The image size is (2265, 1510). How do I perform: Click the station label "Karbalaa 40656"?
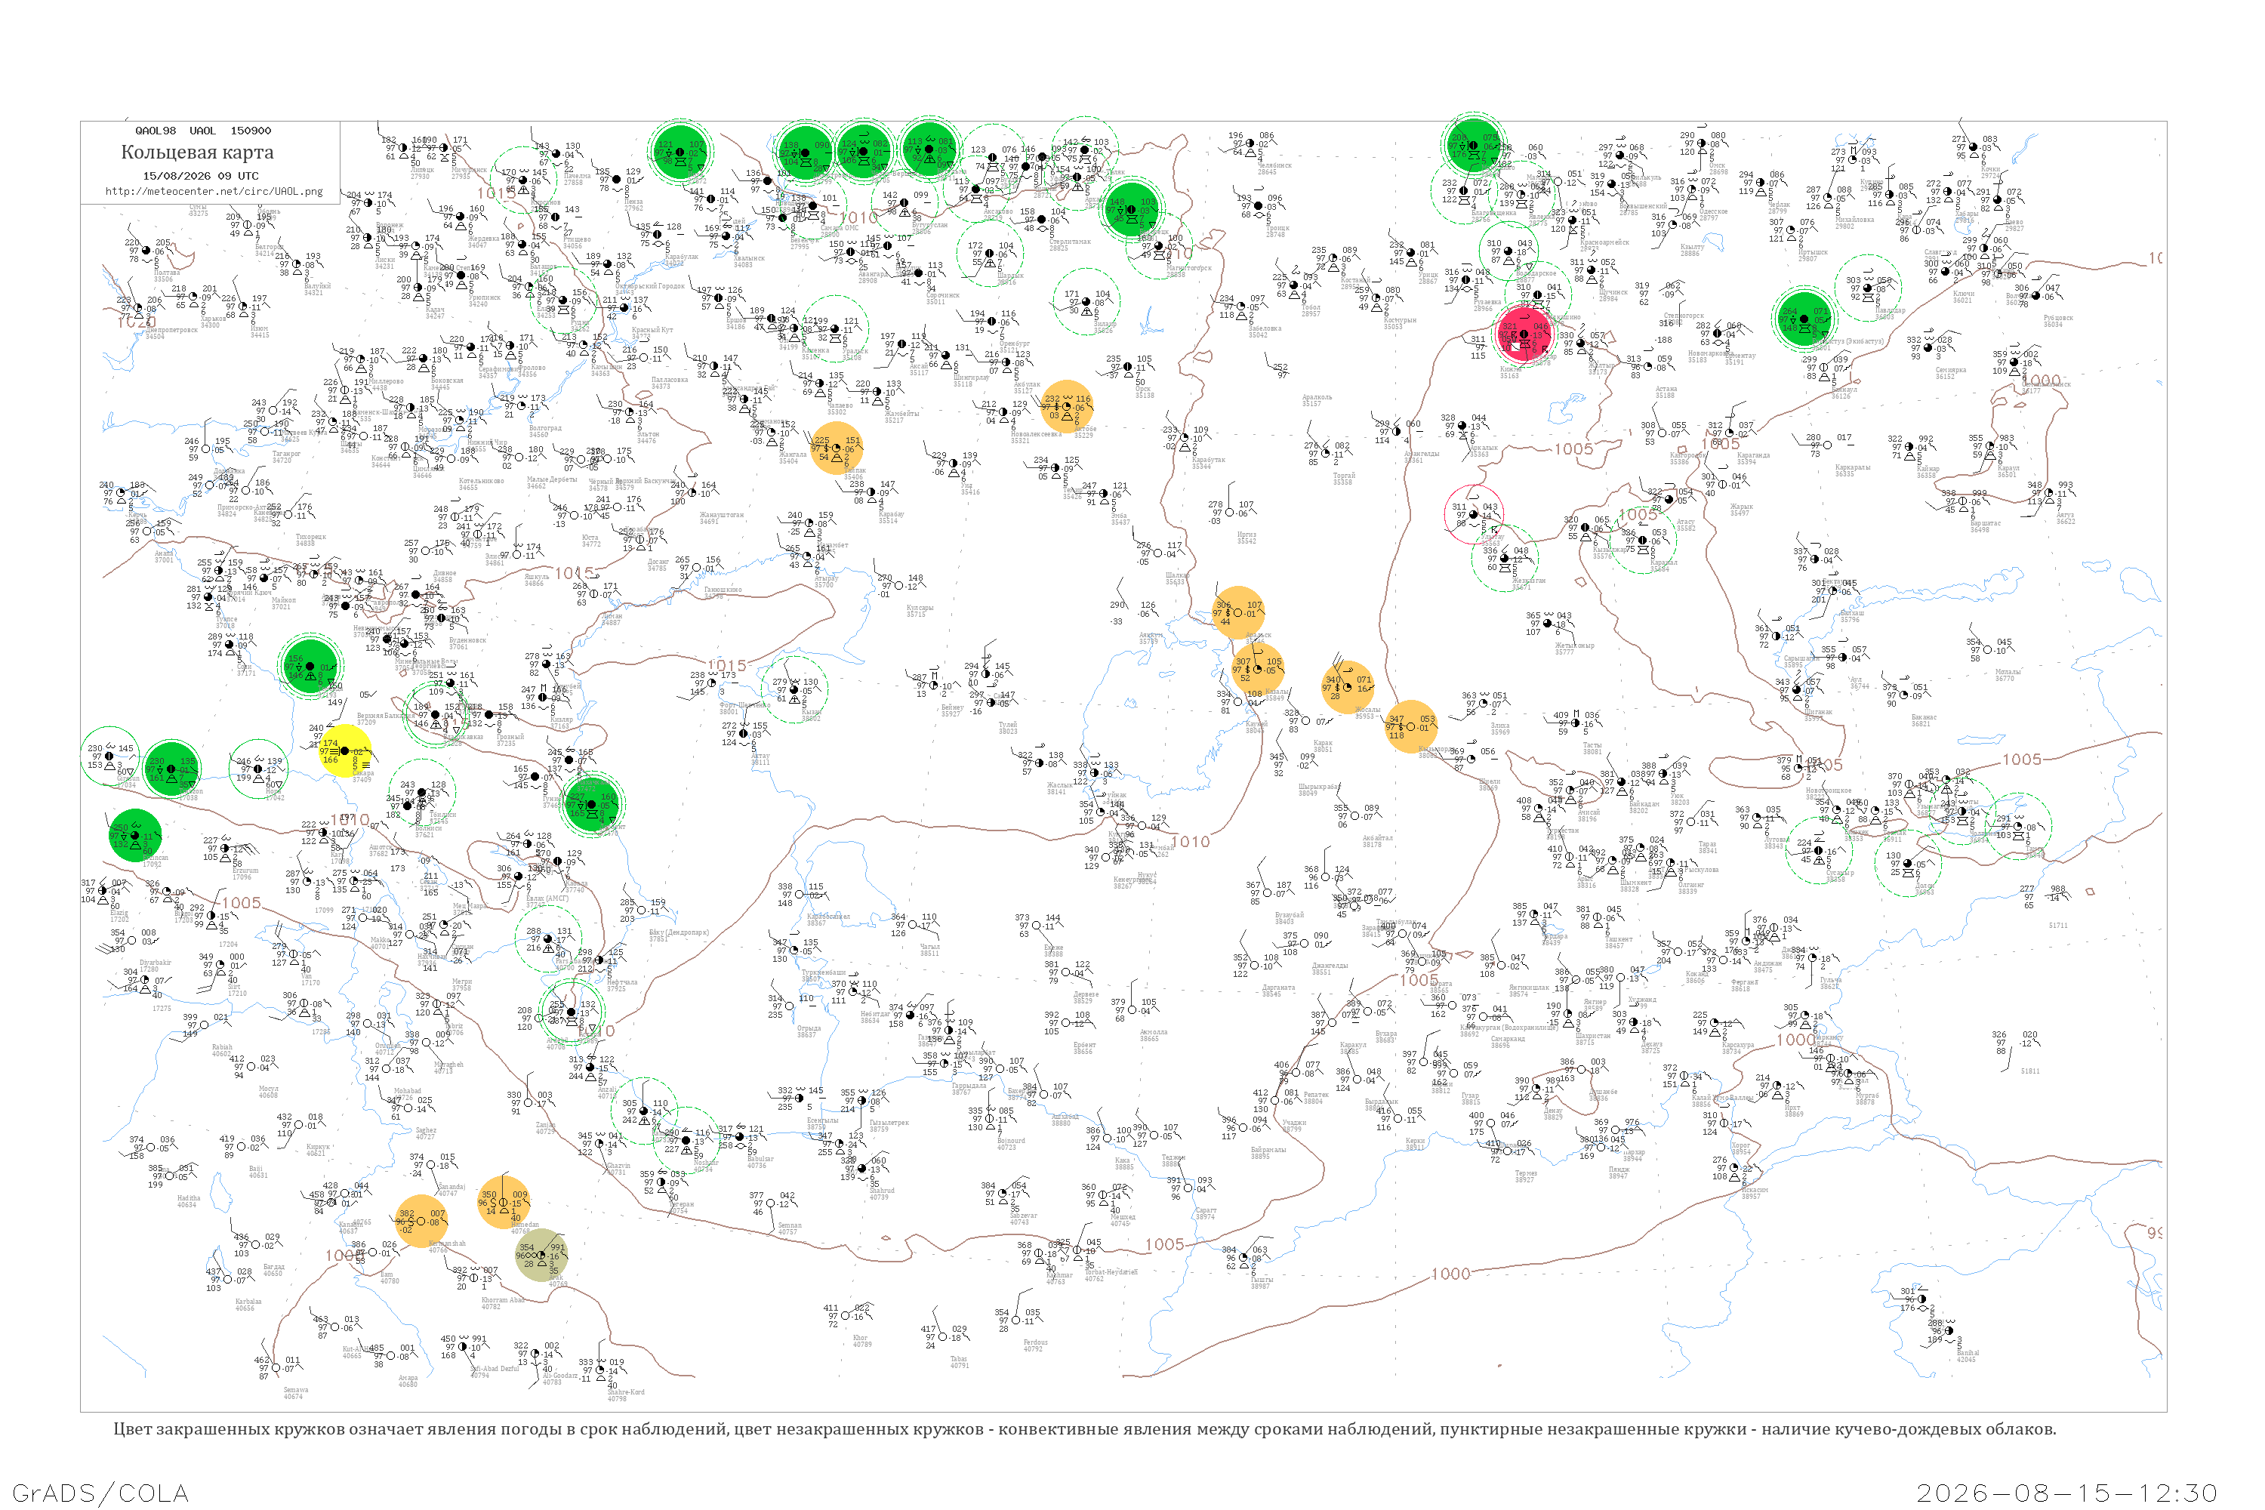248,1305
